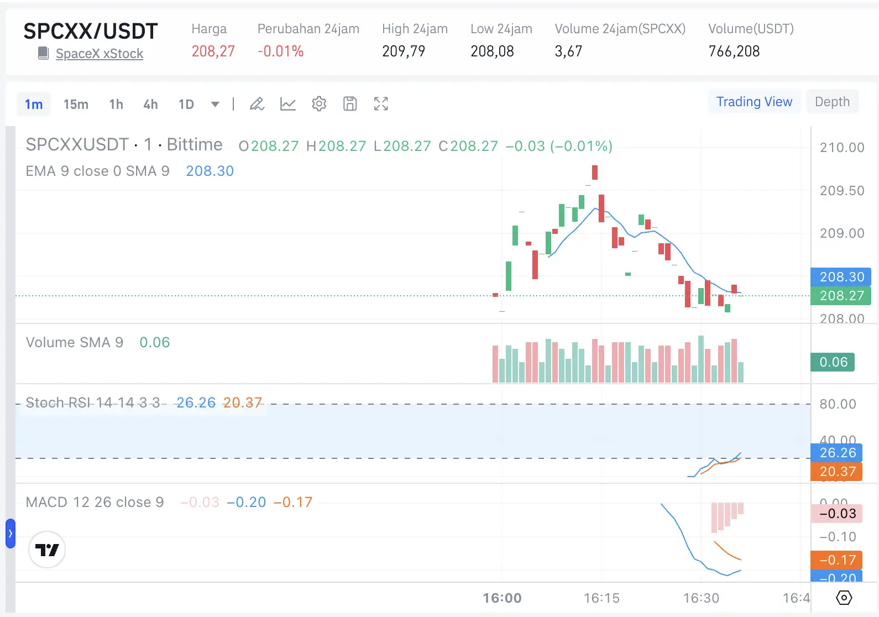
Task: Select the Stoch RSI 14 14 3 3 legend
Action: coord(93,402)
